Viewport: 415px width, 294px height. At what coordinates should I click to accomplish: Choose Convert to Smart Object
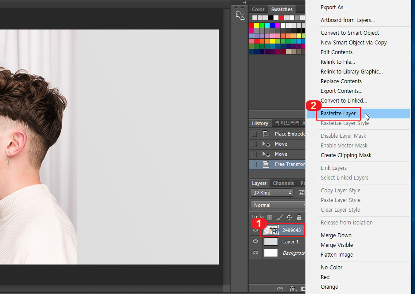click(x=350, y=33)
